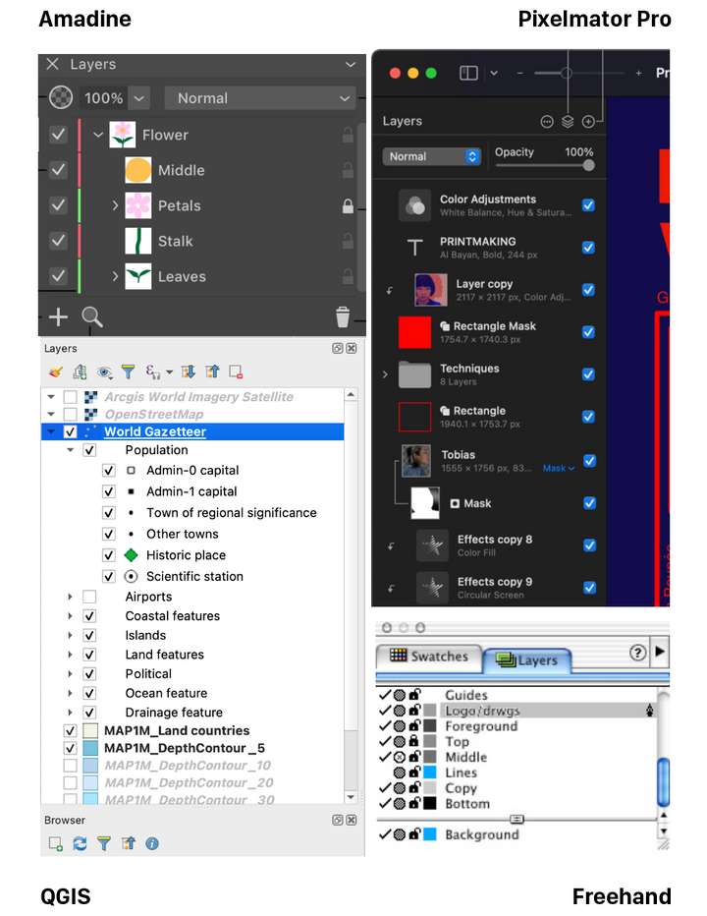This screenshot has width=707, height=916.
Task: Open Layer Styling panel in QGIS toolbar
Action: 55,372
